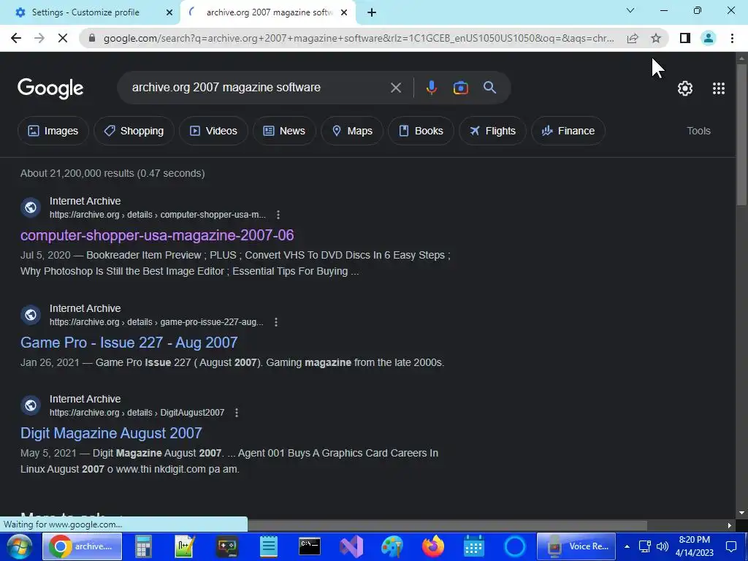Image resolution: width=748 pixels, height=561 pixels.
Task: Click the vertical page scrollbar thumb
Action: click(x=741, y=134)
